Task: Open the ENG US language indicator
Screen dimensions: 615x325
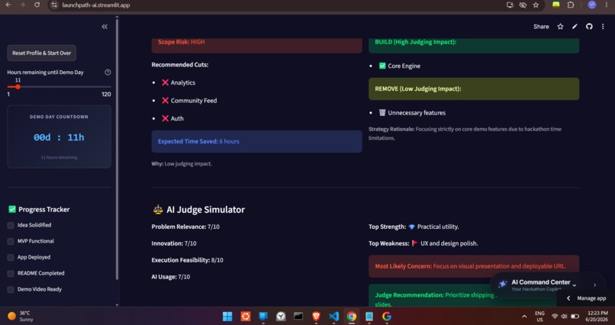Action: tap(539, 317)
